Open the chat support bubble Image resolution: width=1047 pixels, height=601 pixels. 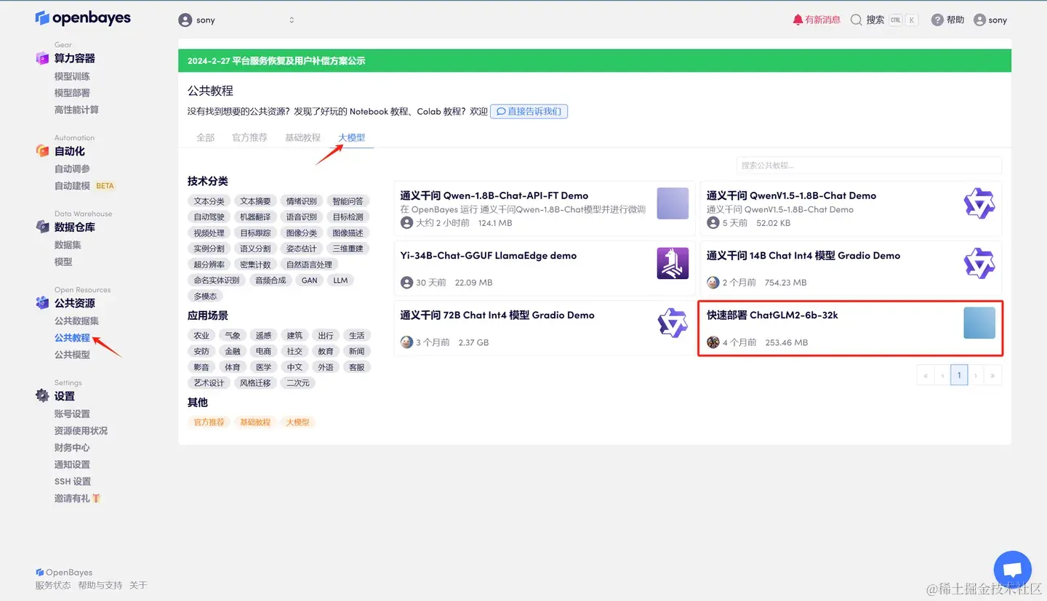[1013, 570]
